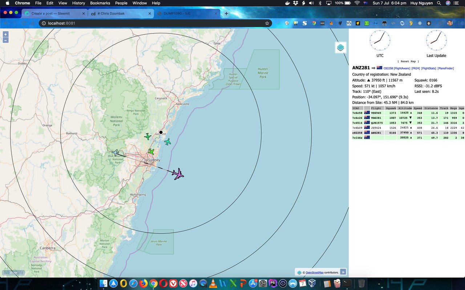Screen dimensions: 465x290
Task: Select the teal plane offshore near Gosford
Action: click(167, 142)
